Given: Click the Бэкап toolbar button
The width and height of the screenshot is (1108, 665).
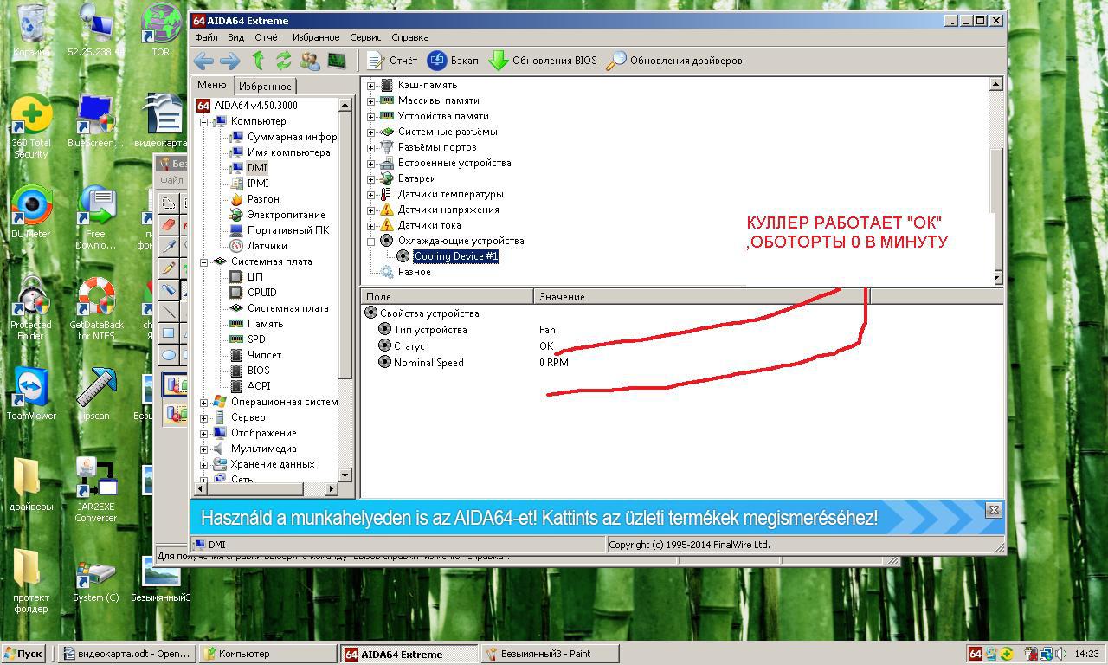Looking at the screenshot, I should point(453,61).
